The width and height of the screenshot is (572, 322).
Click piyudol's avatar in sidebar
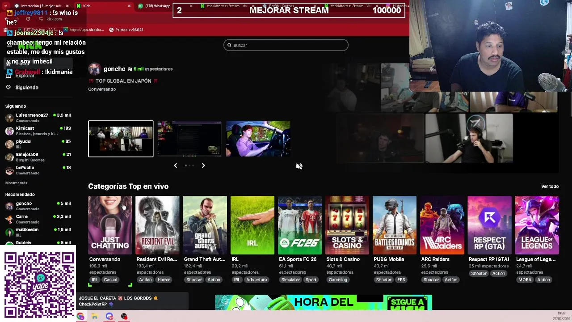9,144
